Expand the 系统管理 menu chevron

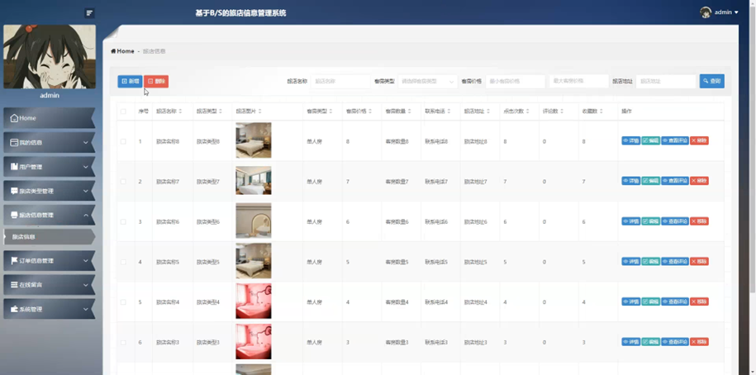coord(85,309)
